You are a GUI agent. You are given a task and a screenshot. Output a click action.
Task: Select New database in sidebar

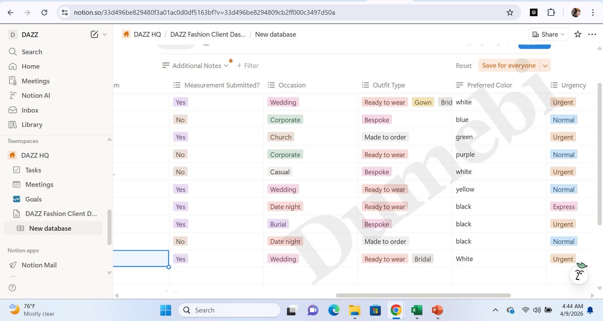coord(53,228)
